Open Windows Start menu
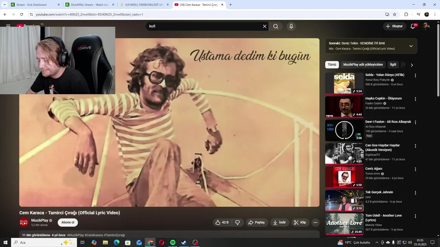 tap(5, 243)
